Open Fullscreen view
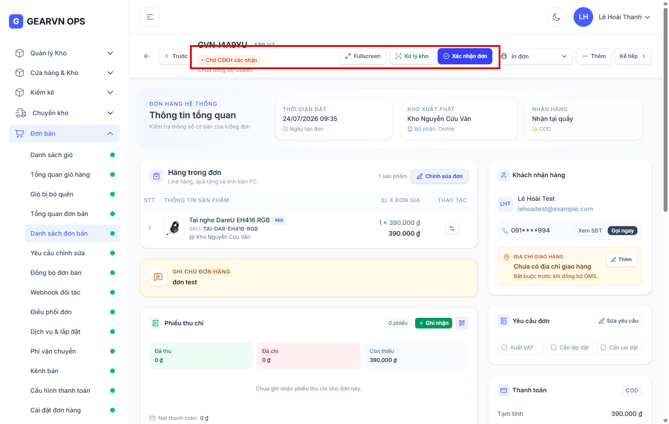The height and width of the screenshot is (424, 669). [363, 56]
